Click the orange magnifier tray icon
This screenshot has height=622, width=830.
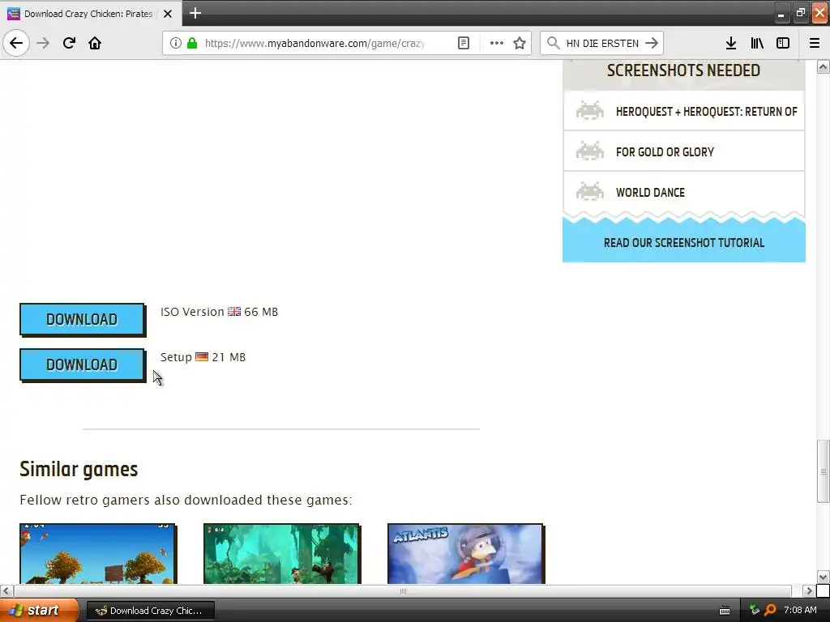coord(770,611)
